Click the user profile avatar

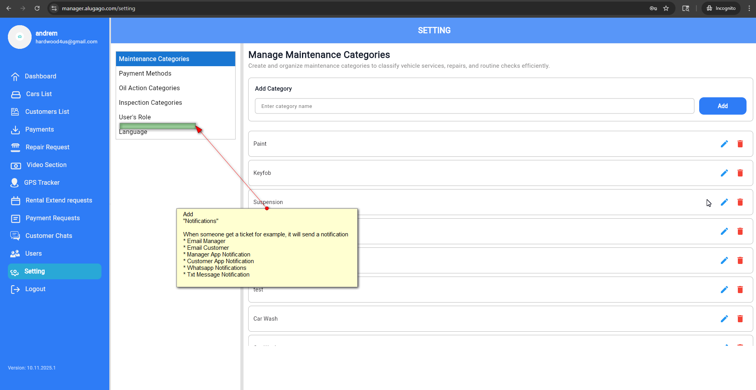point(20,37)
